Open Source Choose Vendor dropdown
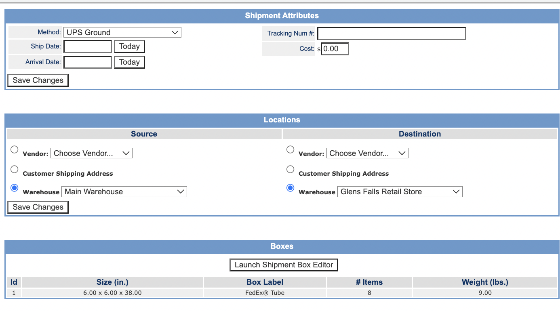Image resolution: width=560 pixels, height=311 pixels. (91, 153)
